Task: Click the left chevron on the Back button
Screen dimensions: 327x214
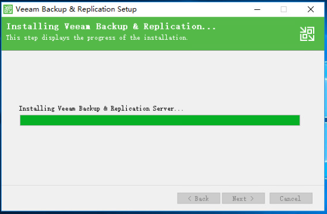Action: pyautogui.click(x=190, y=198)
